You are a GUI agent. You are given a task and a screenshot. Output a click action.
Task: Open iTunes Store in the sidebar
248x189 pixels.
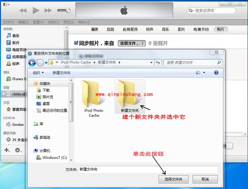pyautogui.click(x=16, y=79)
